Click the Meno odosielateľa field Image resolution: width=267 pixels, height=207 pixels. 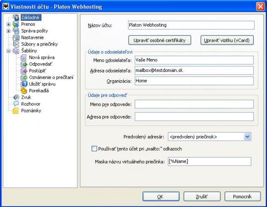(194, 60)
